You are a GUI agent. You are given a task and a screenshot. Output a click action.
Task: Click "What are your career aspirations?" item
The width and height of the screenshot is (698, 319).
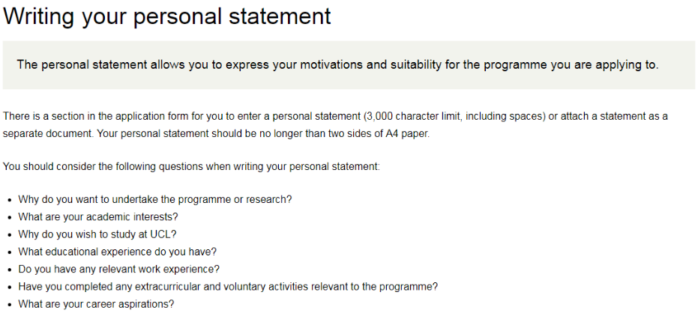96,304
